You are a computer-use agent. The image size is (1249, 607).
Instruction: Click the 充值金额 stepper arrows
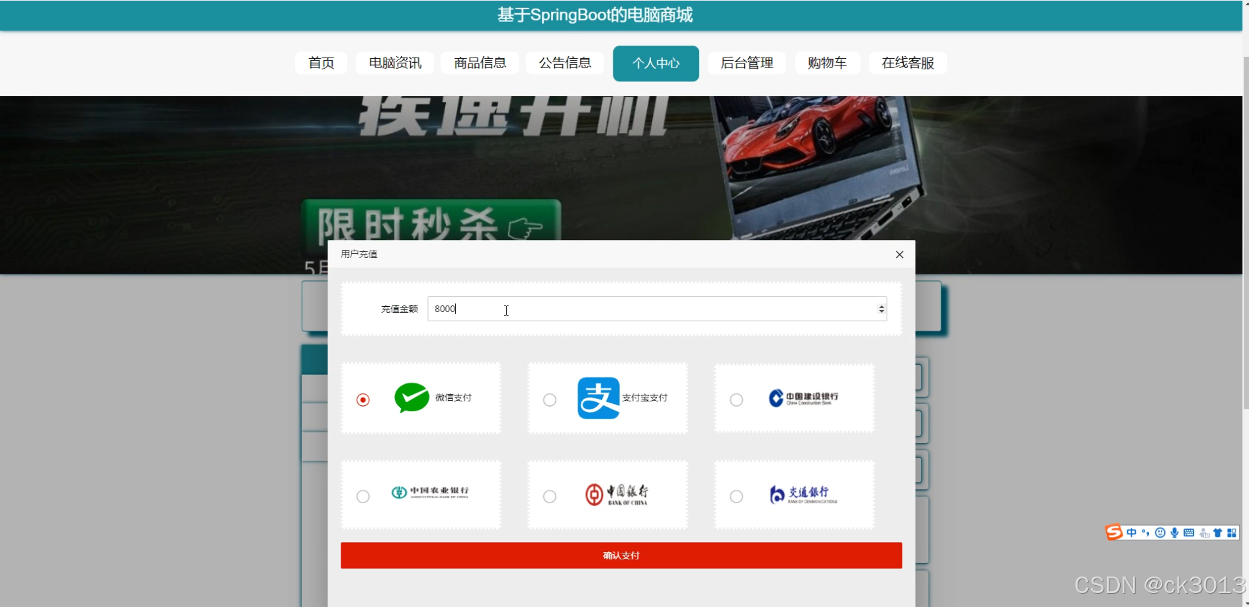tap(881, 309)
